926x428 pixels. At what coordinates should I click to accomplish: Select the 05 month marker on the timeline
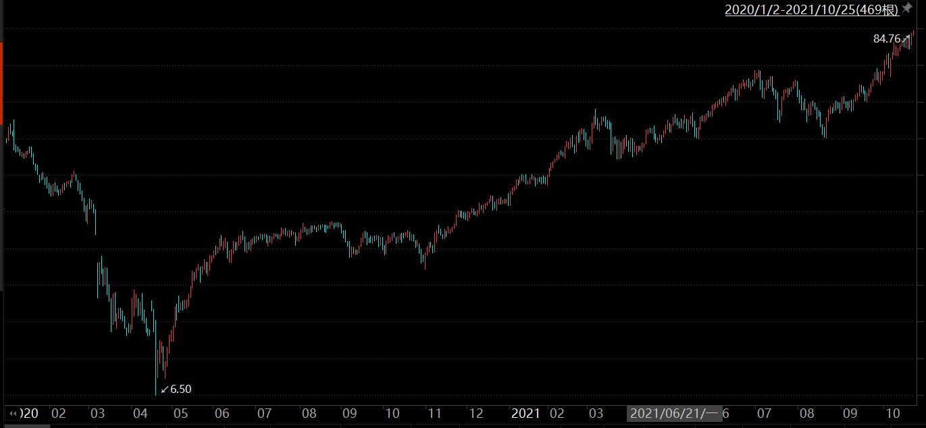[x=180, y=413]
